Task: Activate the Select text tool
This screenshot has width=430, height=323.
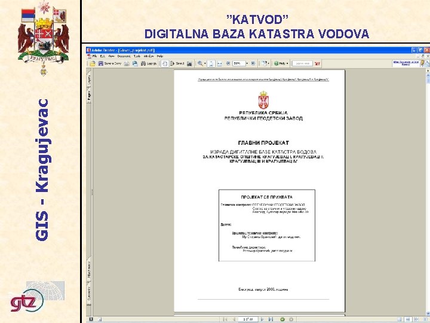Action: [177, 63]
